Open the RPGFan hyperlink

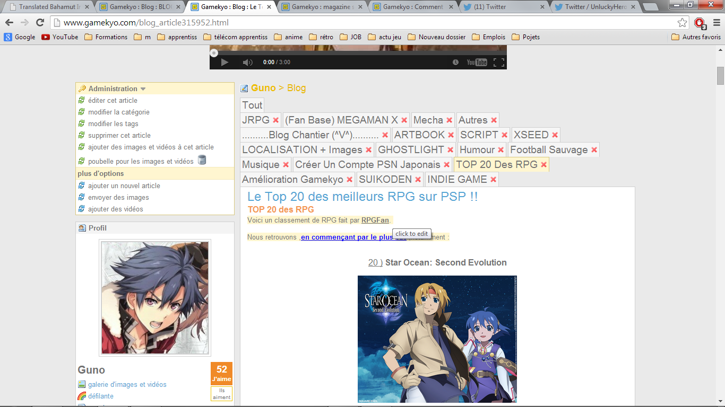click(x=375, y=220)
